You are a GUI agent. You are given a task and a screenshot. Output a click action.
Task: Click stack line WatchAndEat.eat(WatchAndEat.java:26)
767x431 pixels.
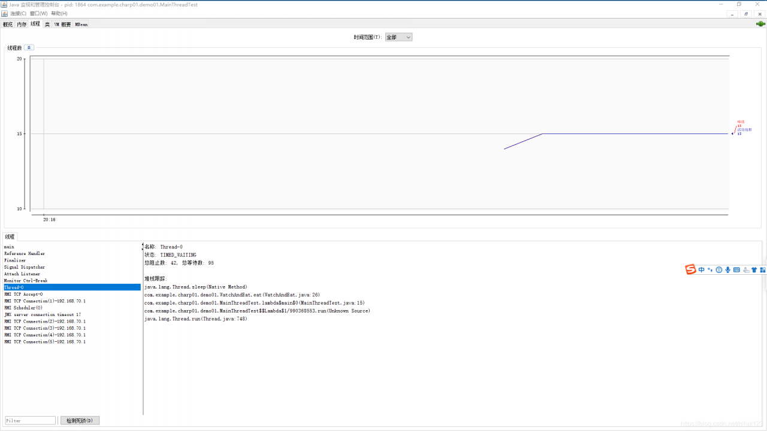point(232,295)
